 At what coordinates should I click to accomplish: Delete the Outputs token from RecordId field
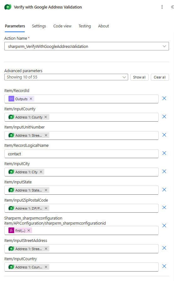pos(31,99)
